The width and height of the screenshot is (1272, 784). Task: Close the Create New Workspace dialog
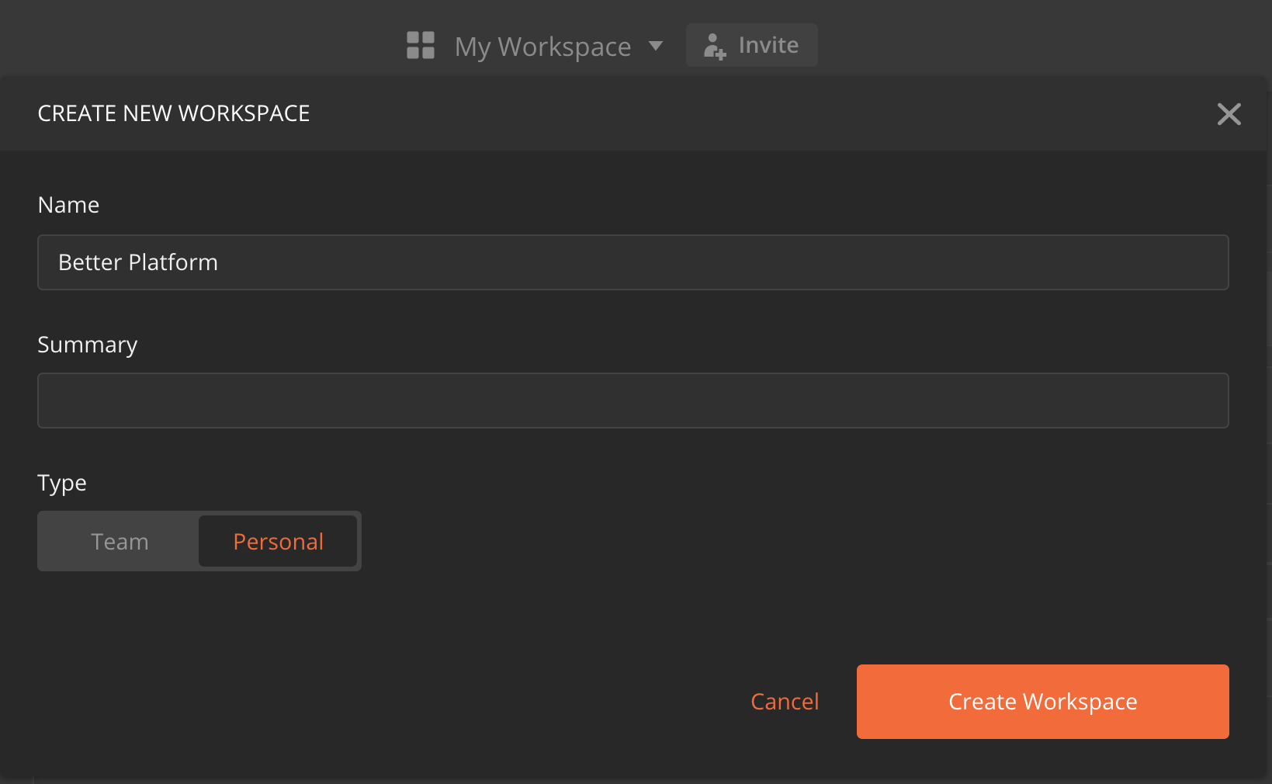(1229, 114)
